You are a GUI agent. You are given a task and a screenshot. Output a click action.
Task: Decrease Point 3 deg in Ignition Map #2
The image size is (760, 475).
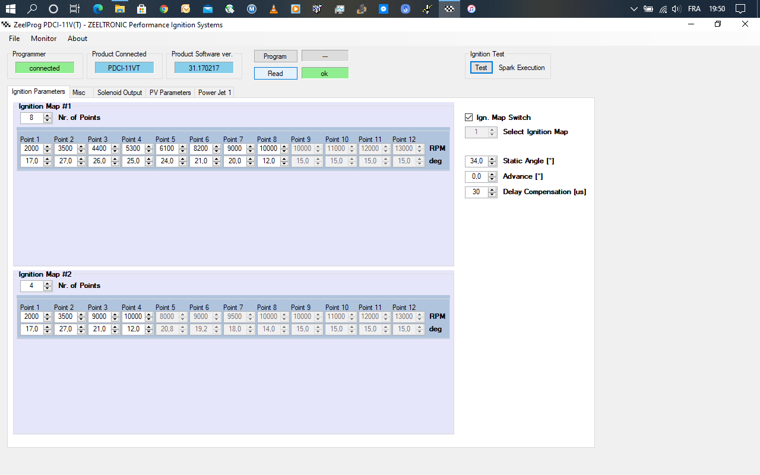coord(115,331)
